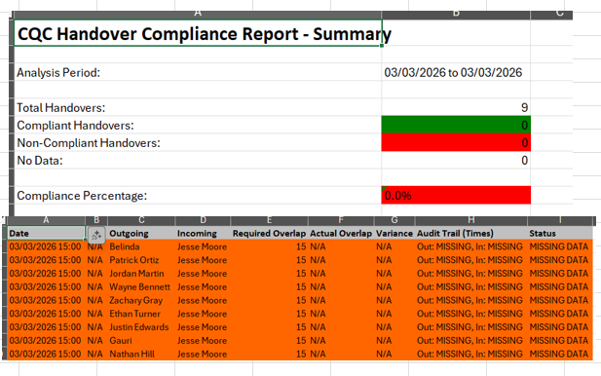This screenshot has height=376, width=601.
Task: Click column D header in the lower table
Action: [x=204, y=220]
